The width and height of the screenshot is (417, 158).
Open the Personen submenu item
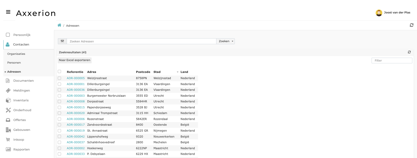[x=14, y=63]
